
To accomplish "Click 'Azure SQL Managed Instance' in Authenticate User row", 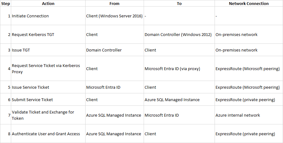I will [x=114, y=134].
